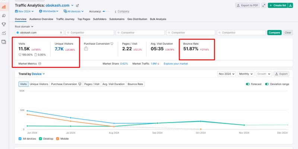The width and height of the screenshot is (298, 149).
Task: Switch to the Top Pages tab
Action: click(84, 19)
